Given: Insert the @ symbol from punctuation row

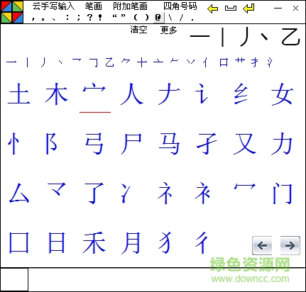Looking at the screenshot, I should [x=158, y=17].
